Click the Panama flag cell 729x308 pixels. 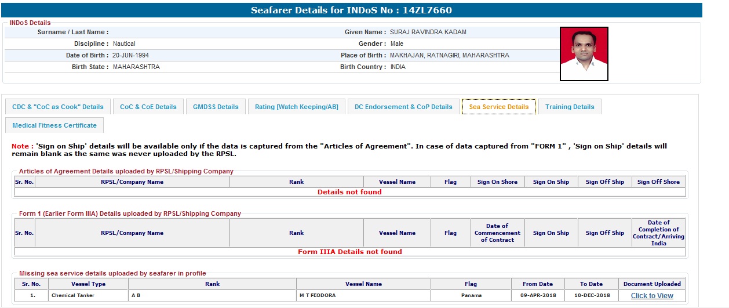pos(471,295)
